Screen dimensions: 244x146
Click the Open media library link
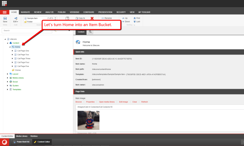(x=107, y=102)
